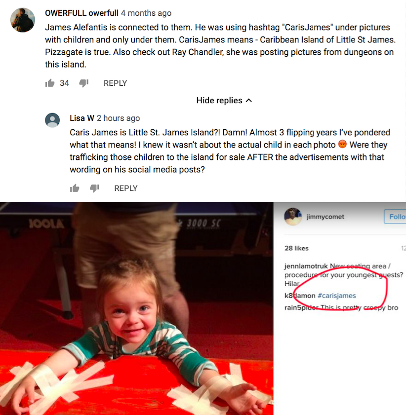The width and height of the screenshot is (406, 415).
Task: View the jennlamotruk commenter profile
Action: point(306,265)
